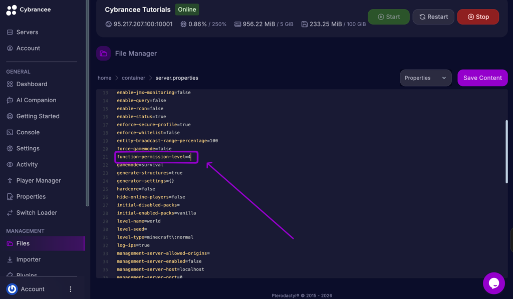Open the account three-dot menu
The image size is (513, 299).
pos(70,289)
